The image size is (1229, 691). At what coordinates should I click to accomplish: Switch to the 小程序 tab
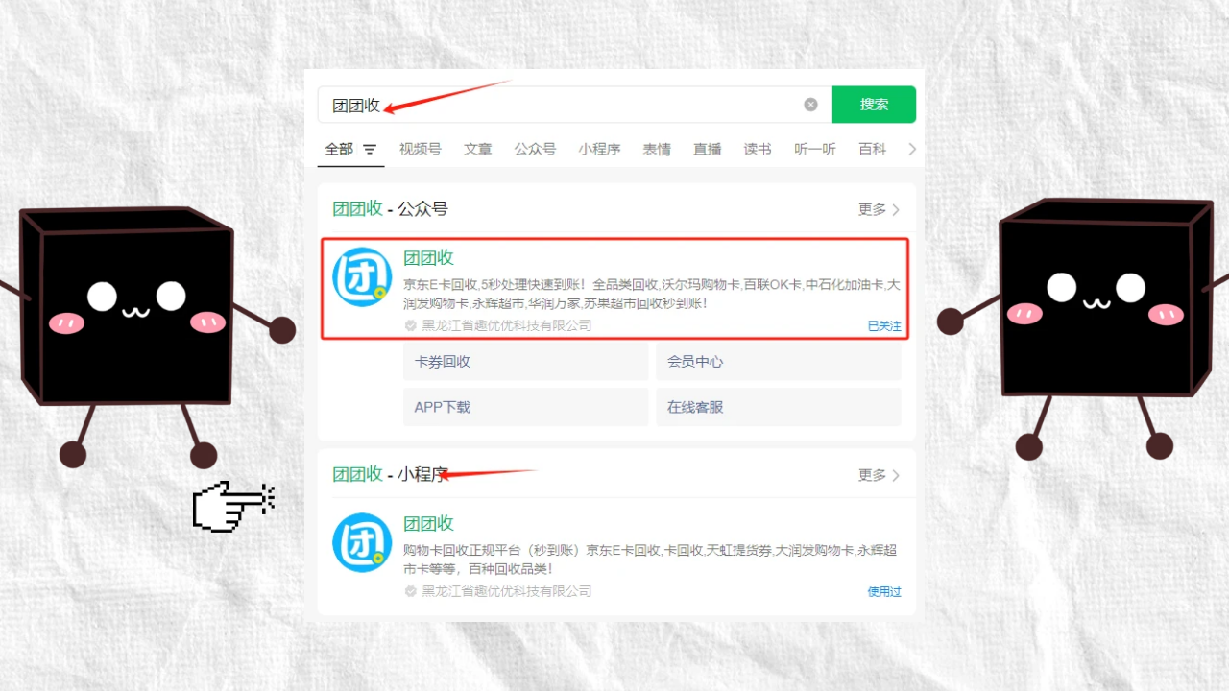click(x=599, y=149)
